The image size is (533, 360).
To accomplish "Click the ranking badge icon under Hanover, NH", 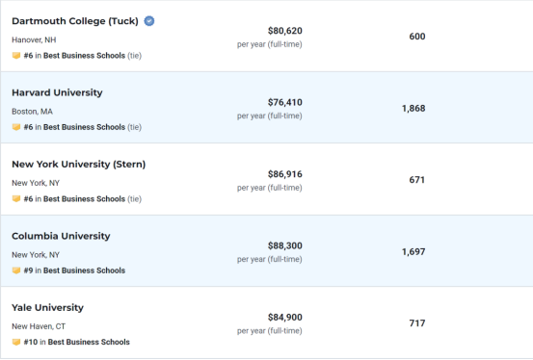I will [x=16, y=56].
